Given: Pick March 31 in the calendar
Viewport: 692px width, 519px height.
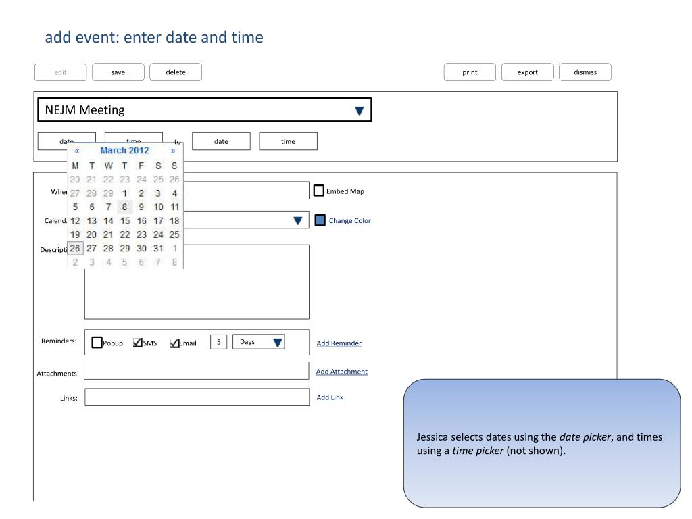Looking at the screenshot, I should 158,249.
